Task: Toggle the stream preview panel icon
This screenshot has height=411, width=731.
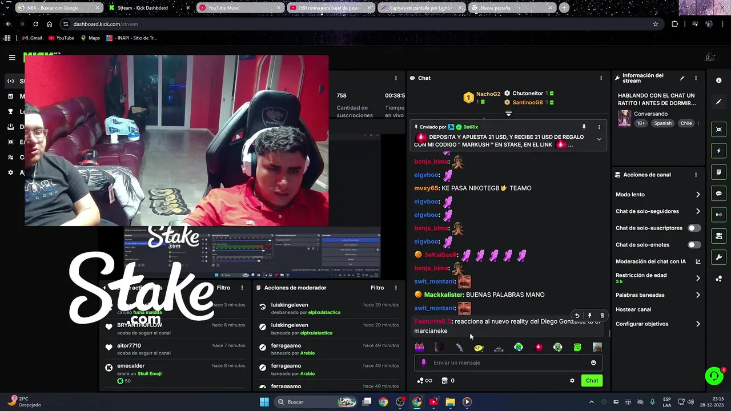Action: coord(718,130)
